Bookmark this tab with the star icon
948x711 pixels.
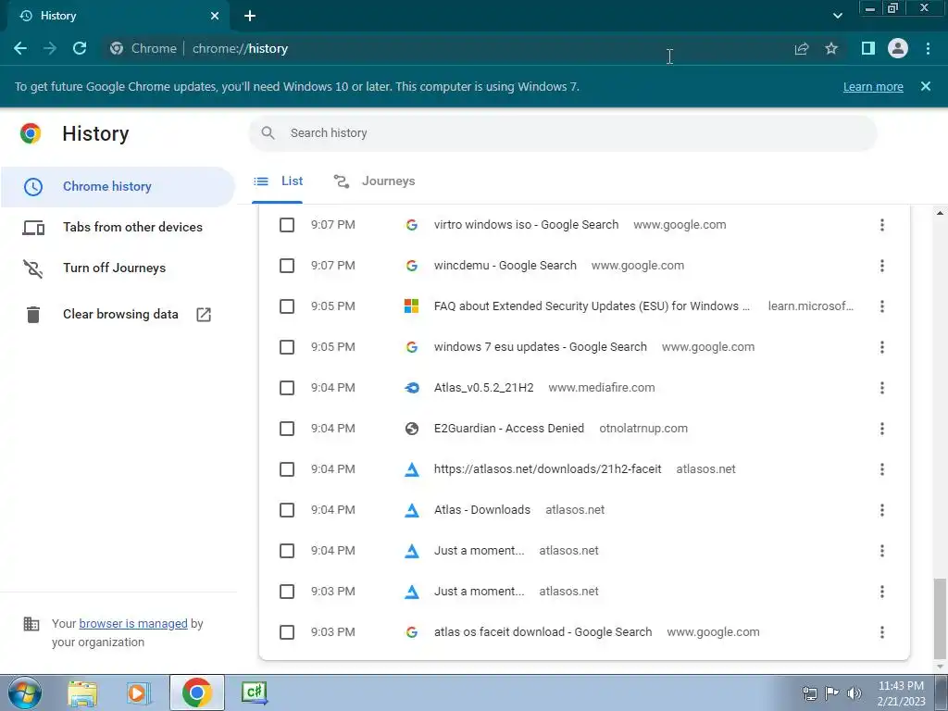click(x=831, y=48)
